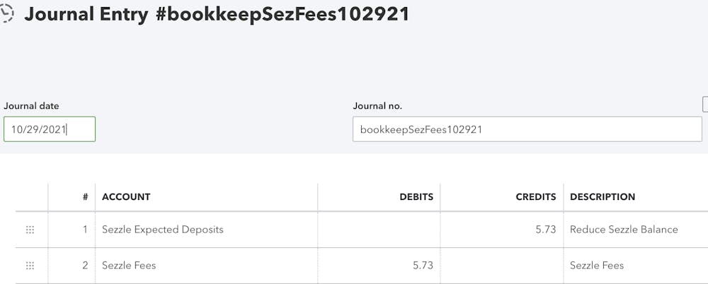This screenshot has height=284, width=708.
Task: Select the empty debits cell in row 1
Action: pos(378,230)
